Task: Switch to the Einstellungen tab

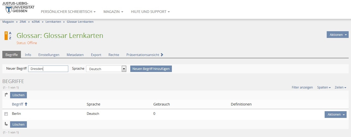Action: point(49,55)
